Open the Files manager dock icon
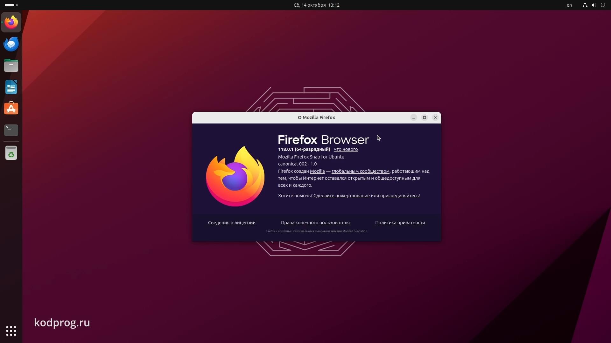This screenshot has height=343, width=611. coord(11,65)
